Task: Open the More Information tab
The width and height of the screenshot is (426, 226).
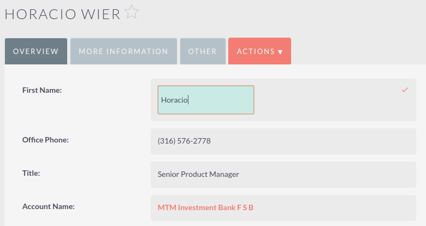Action: tap(123, 51)
